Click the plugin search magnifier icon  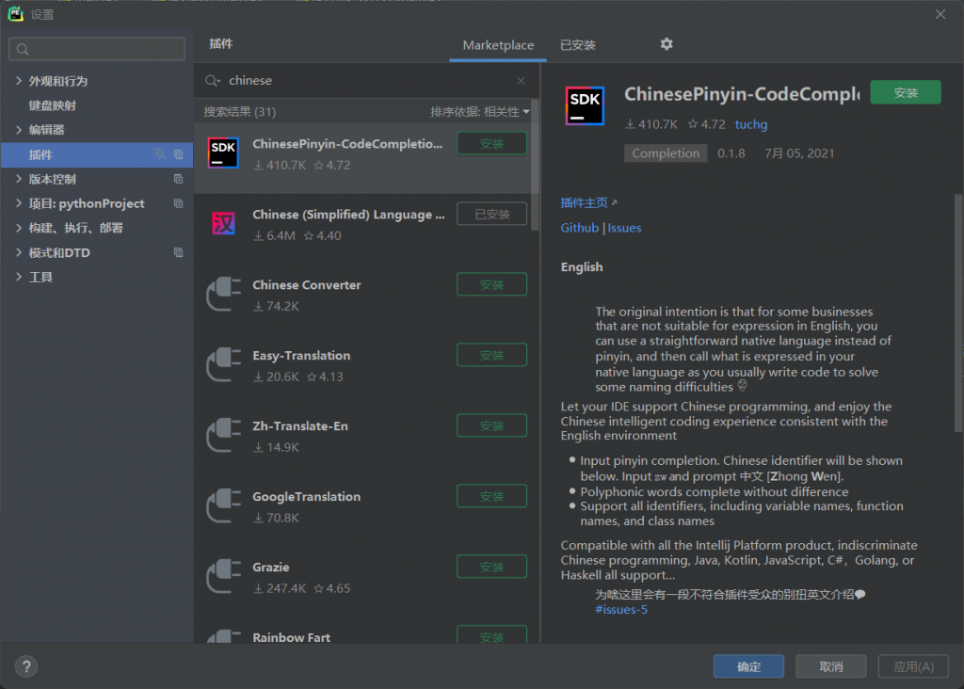(213, 81)
